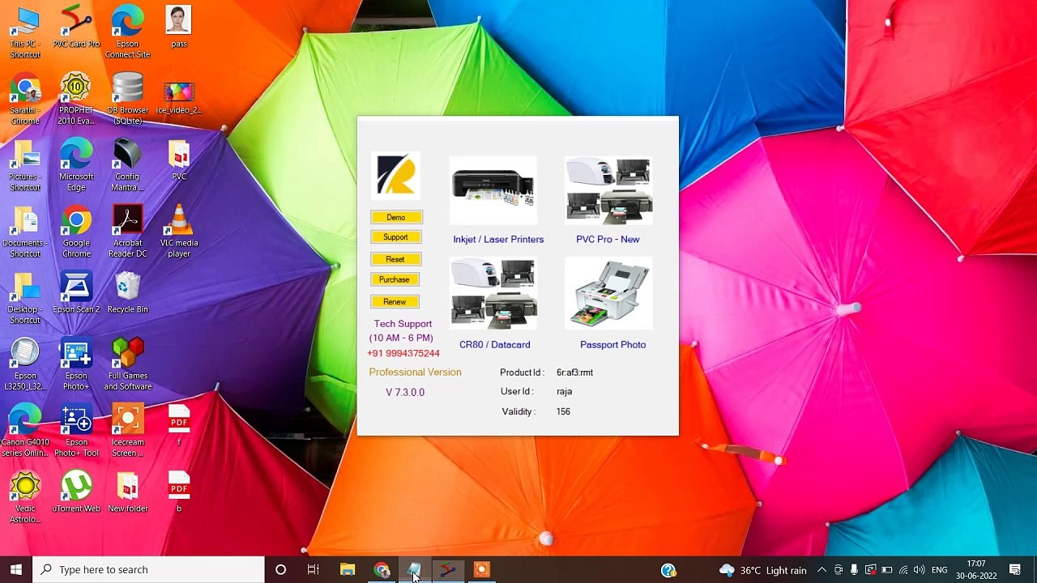Image resolution: width=1037 pixels, height=583 pixels.
Task: Click the taskbar search box
Action: pyautogui.click(x=148, y=570)
